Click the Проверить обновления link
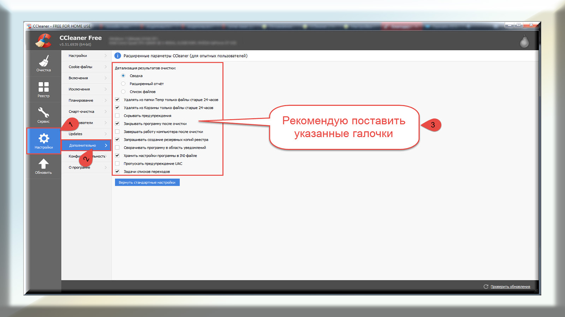 coord(510,287)
